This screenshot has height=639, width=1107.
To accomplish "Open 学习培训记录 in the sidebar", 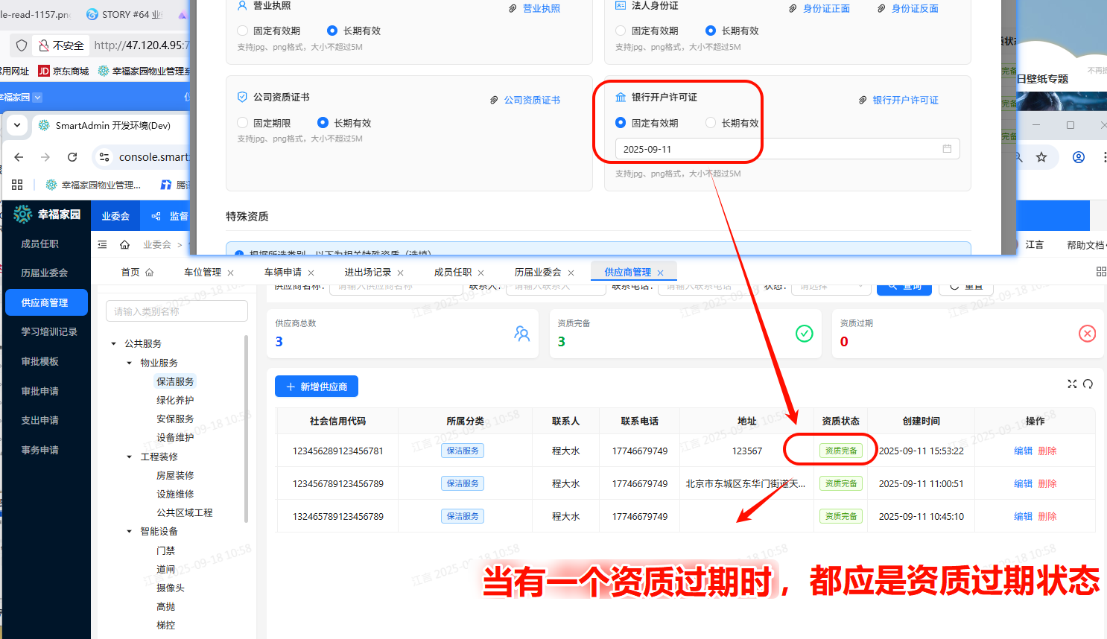I will [x=49, y=332].
